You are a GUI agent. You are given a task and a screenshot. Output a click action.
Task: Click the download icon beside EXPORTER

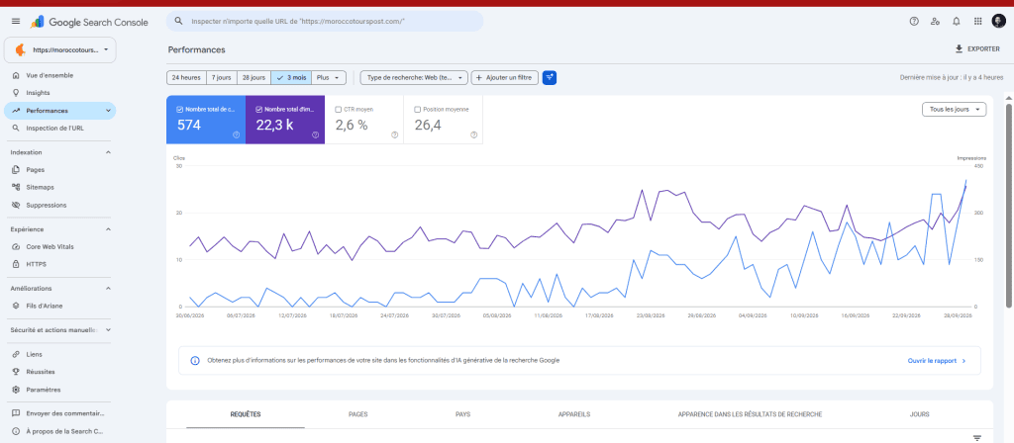tap(959, 49)
